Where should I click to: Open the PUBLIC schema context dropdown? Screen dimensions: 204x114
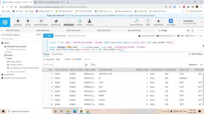click(x=192, y=36)
